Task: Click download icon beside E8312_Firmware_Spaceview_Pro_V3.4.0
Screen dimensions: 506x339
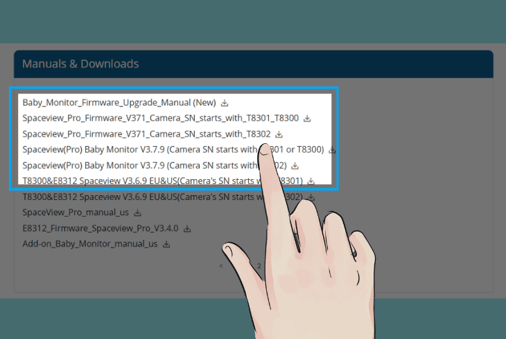Action: coord(187,229)
